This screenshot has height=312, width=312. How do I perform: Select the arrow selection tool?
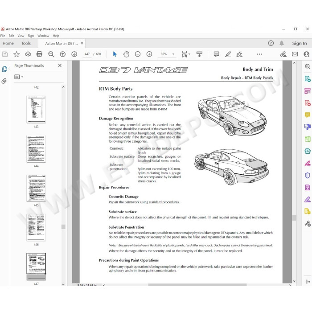(x=115, y=54)
